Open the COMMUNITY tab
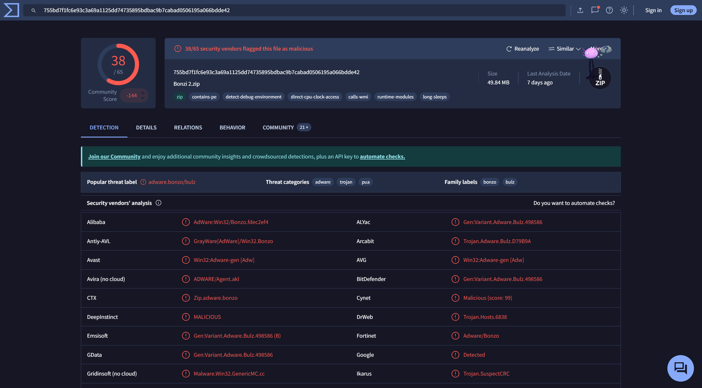The height and width of the screenshot is (388, 702). pos(278,127)
